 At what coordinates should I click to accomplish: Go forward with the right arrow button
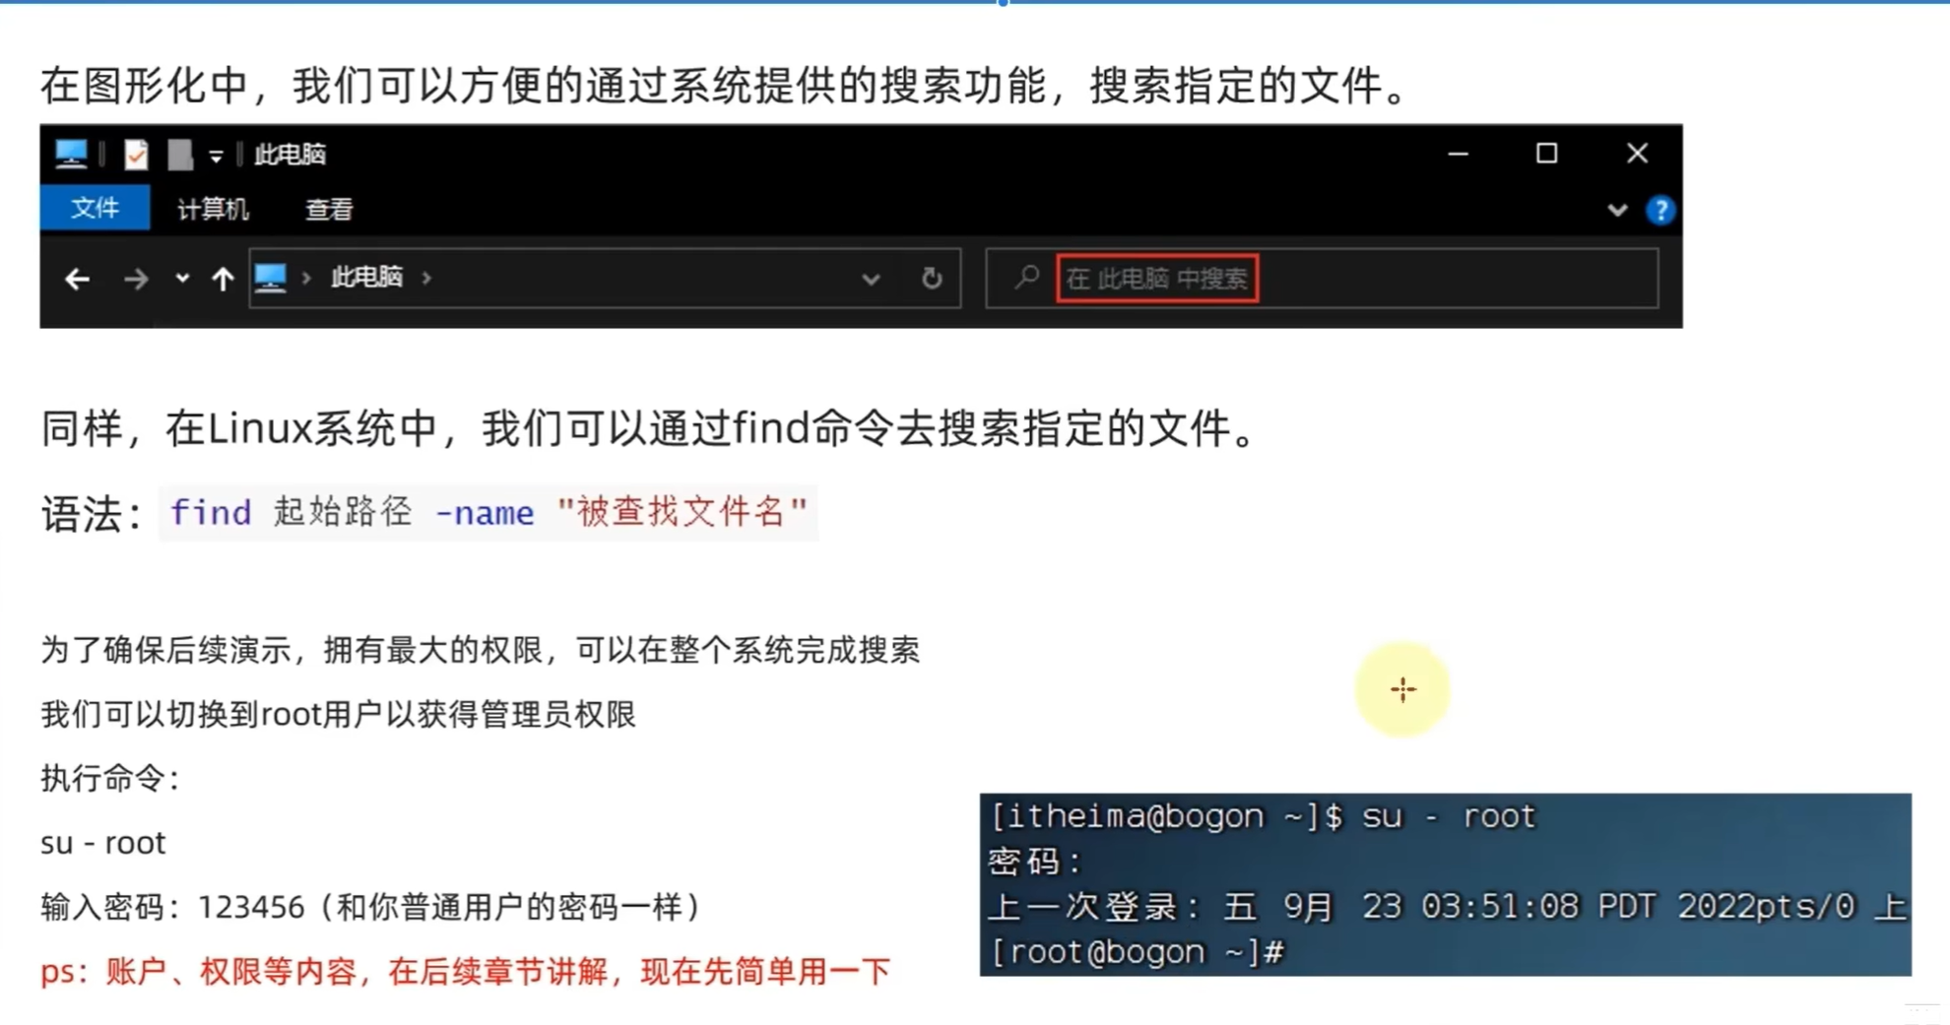pos(136,280)
